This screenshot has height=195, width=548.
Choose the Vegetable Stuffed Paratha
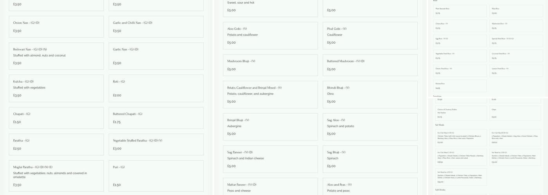pos(156,144)
